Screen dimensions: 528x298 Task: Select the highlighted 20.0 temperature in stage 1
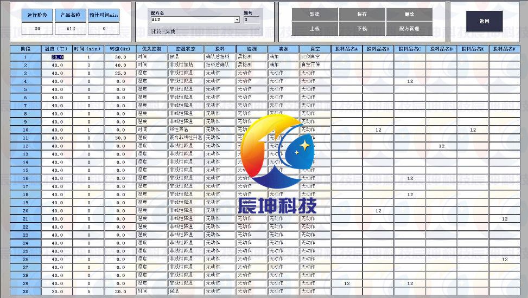point(57,57)
